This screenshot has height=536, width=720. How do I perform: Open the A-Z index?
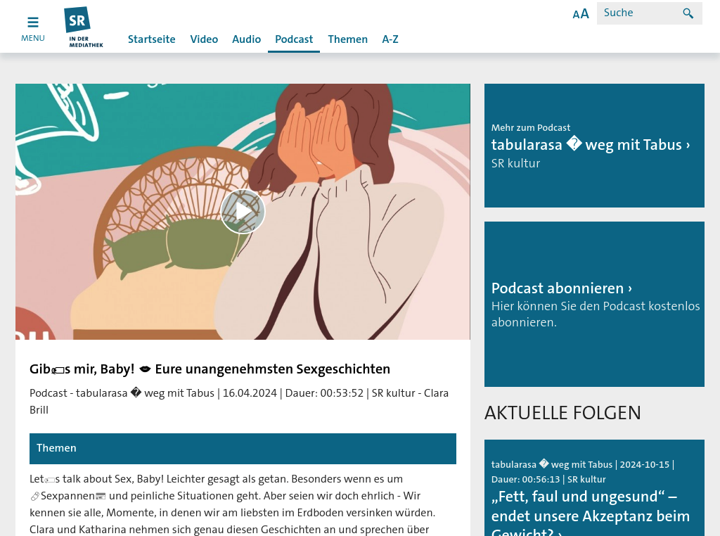(x=390, y=39)
